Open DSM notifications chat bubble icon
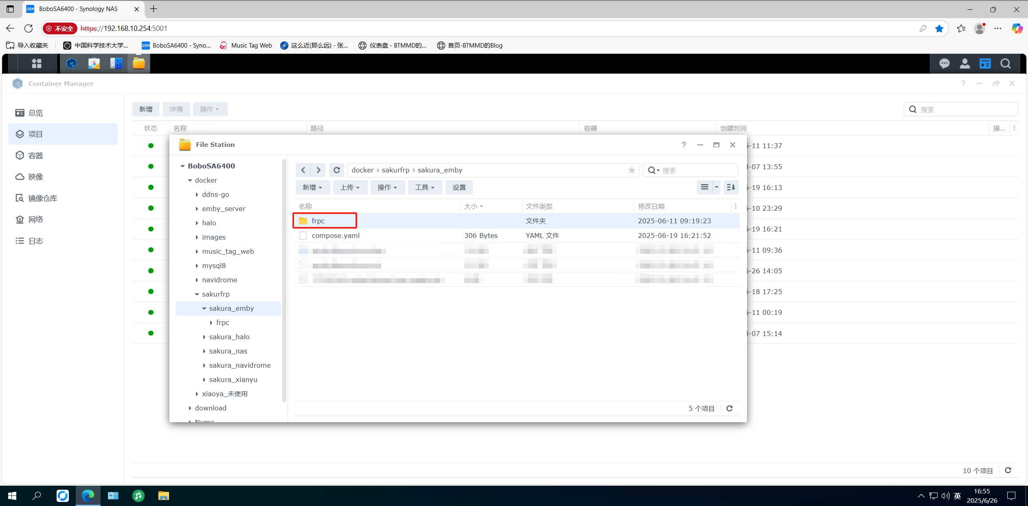 tap(944, 63)
